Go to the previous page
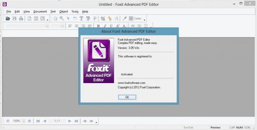 point(45,121)
